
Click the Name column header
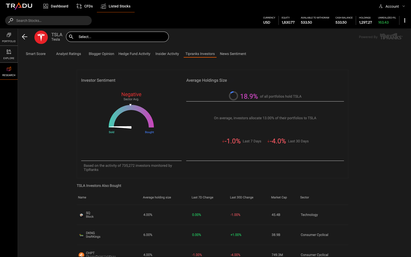point(82,197)
